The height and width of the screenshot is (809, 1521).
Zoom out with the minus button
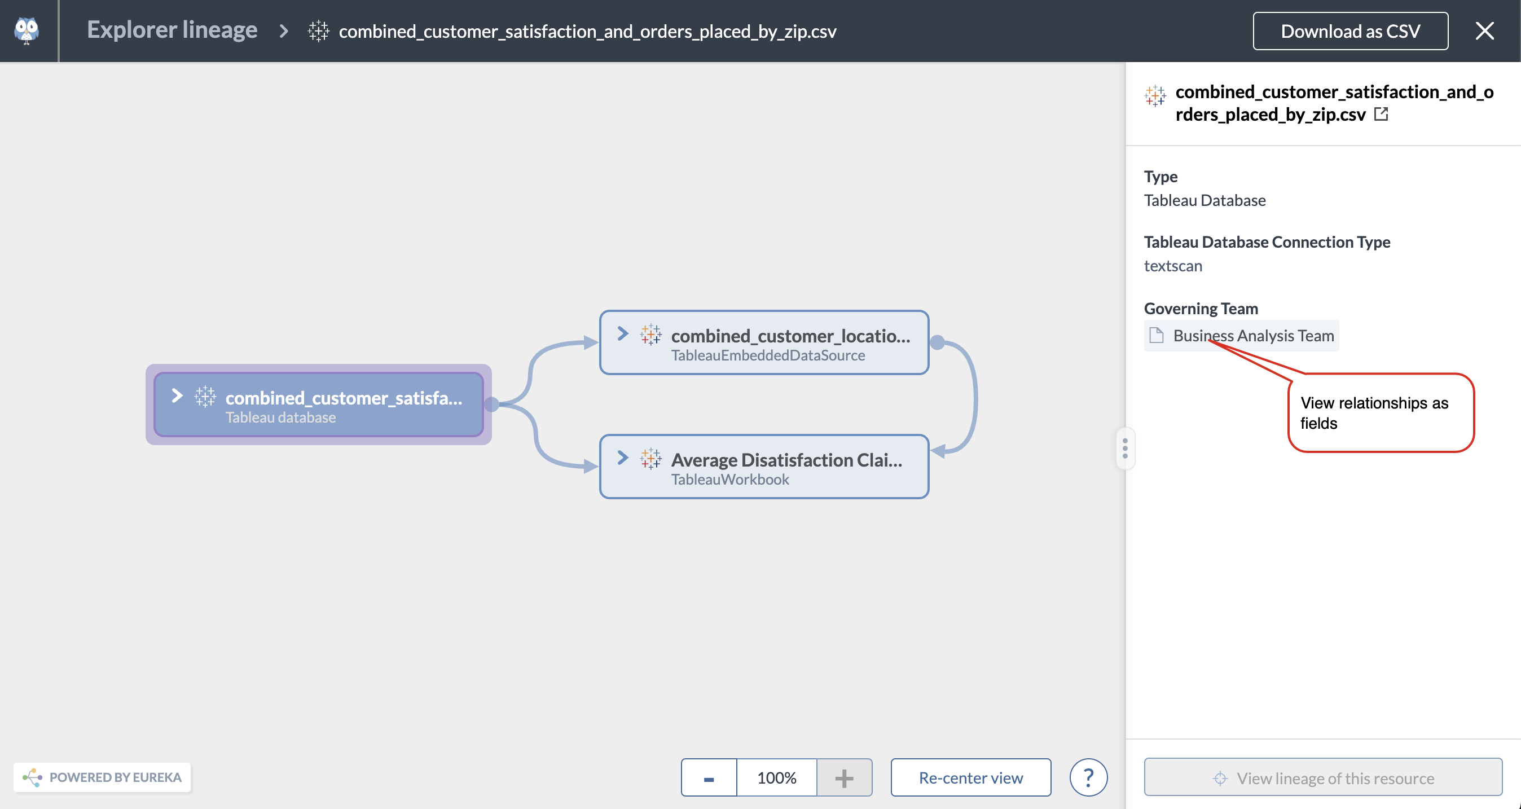point(709,778)
